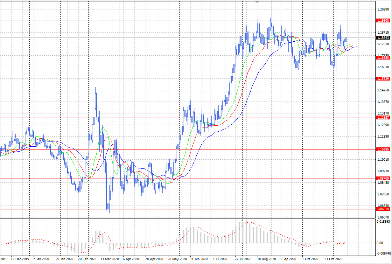Screen dimensions: 392x264
Task: Click the chart shift triangle marker at top
Action: 257,2
